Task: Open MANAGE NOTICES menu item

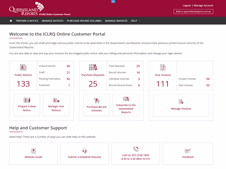Action: point(52,21)
